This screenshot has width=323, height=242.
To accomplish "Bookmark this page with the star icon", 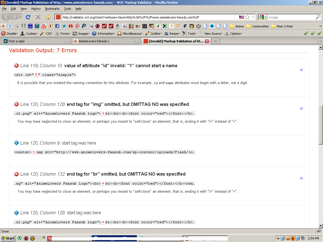I will point(247,17).
